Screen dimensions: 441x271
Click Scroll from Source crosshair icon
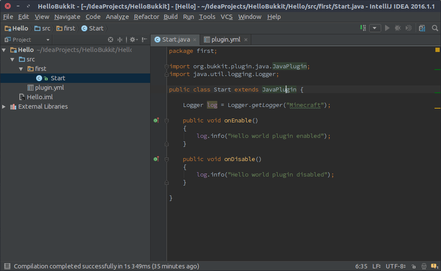click(x=111, y=40)
